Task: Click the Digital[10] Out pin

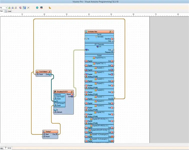Action: (114, 114)
